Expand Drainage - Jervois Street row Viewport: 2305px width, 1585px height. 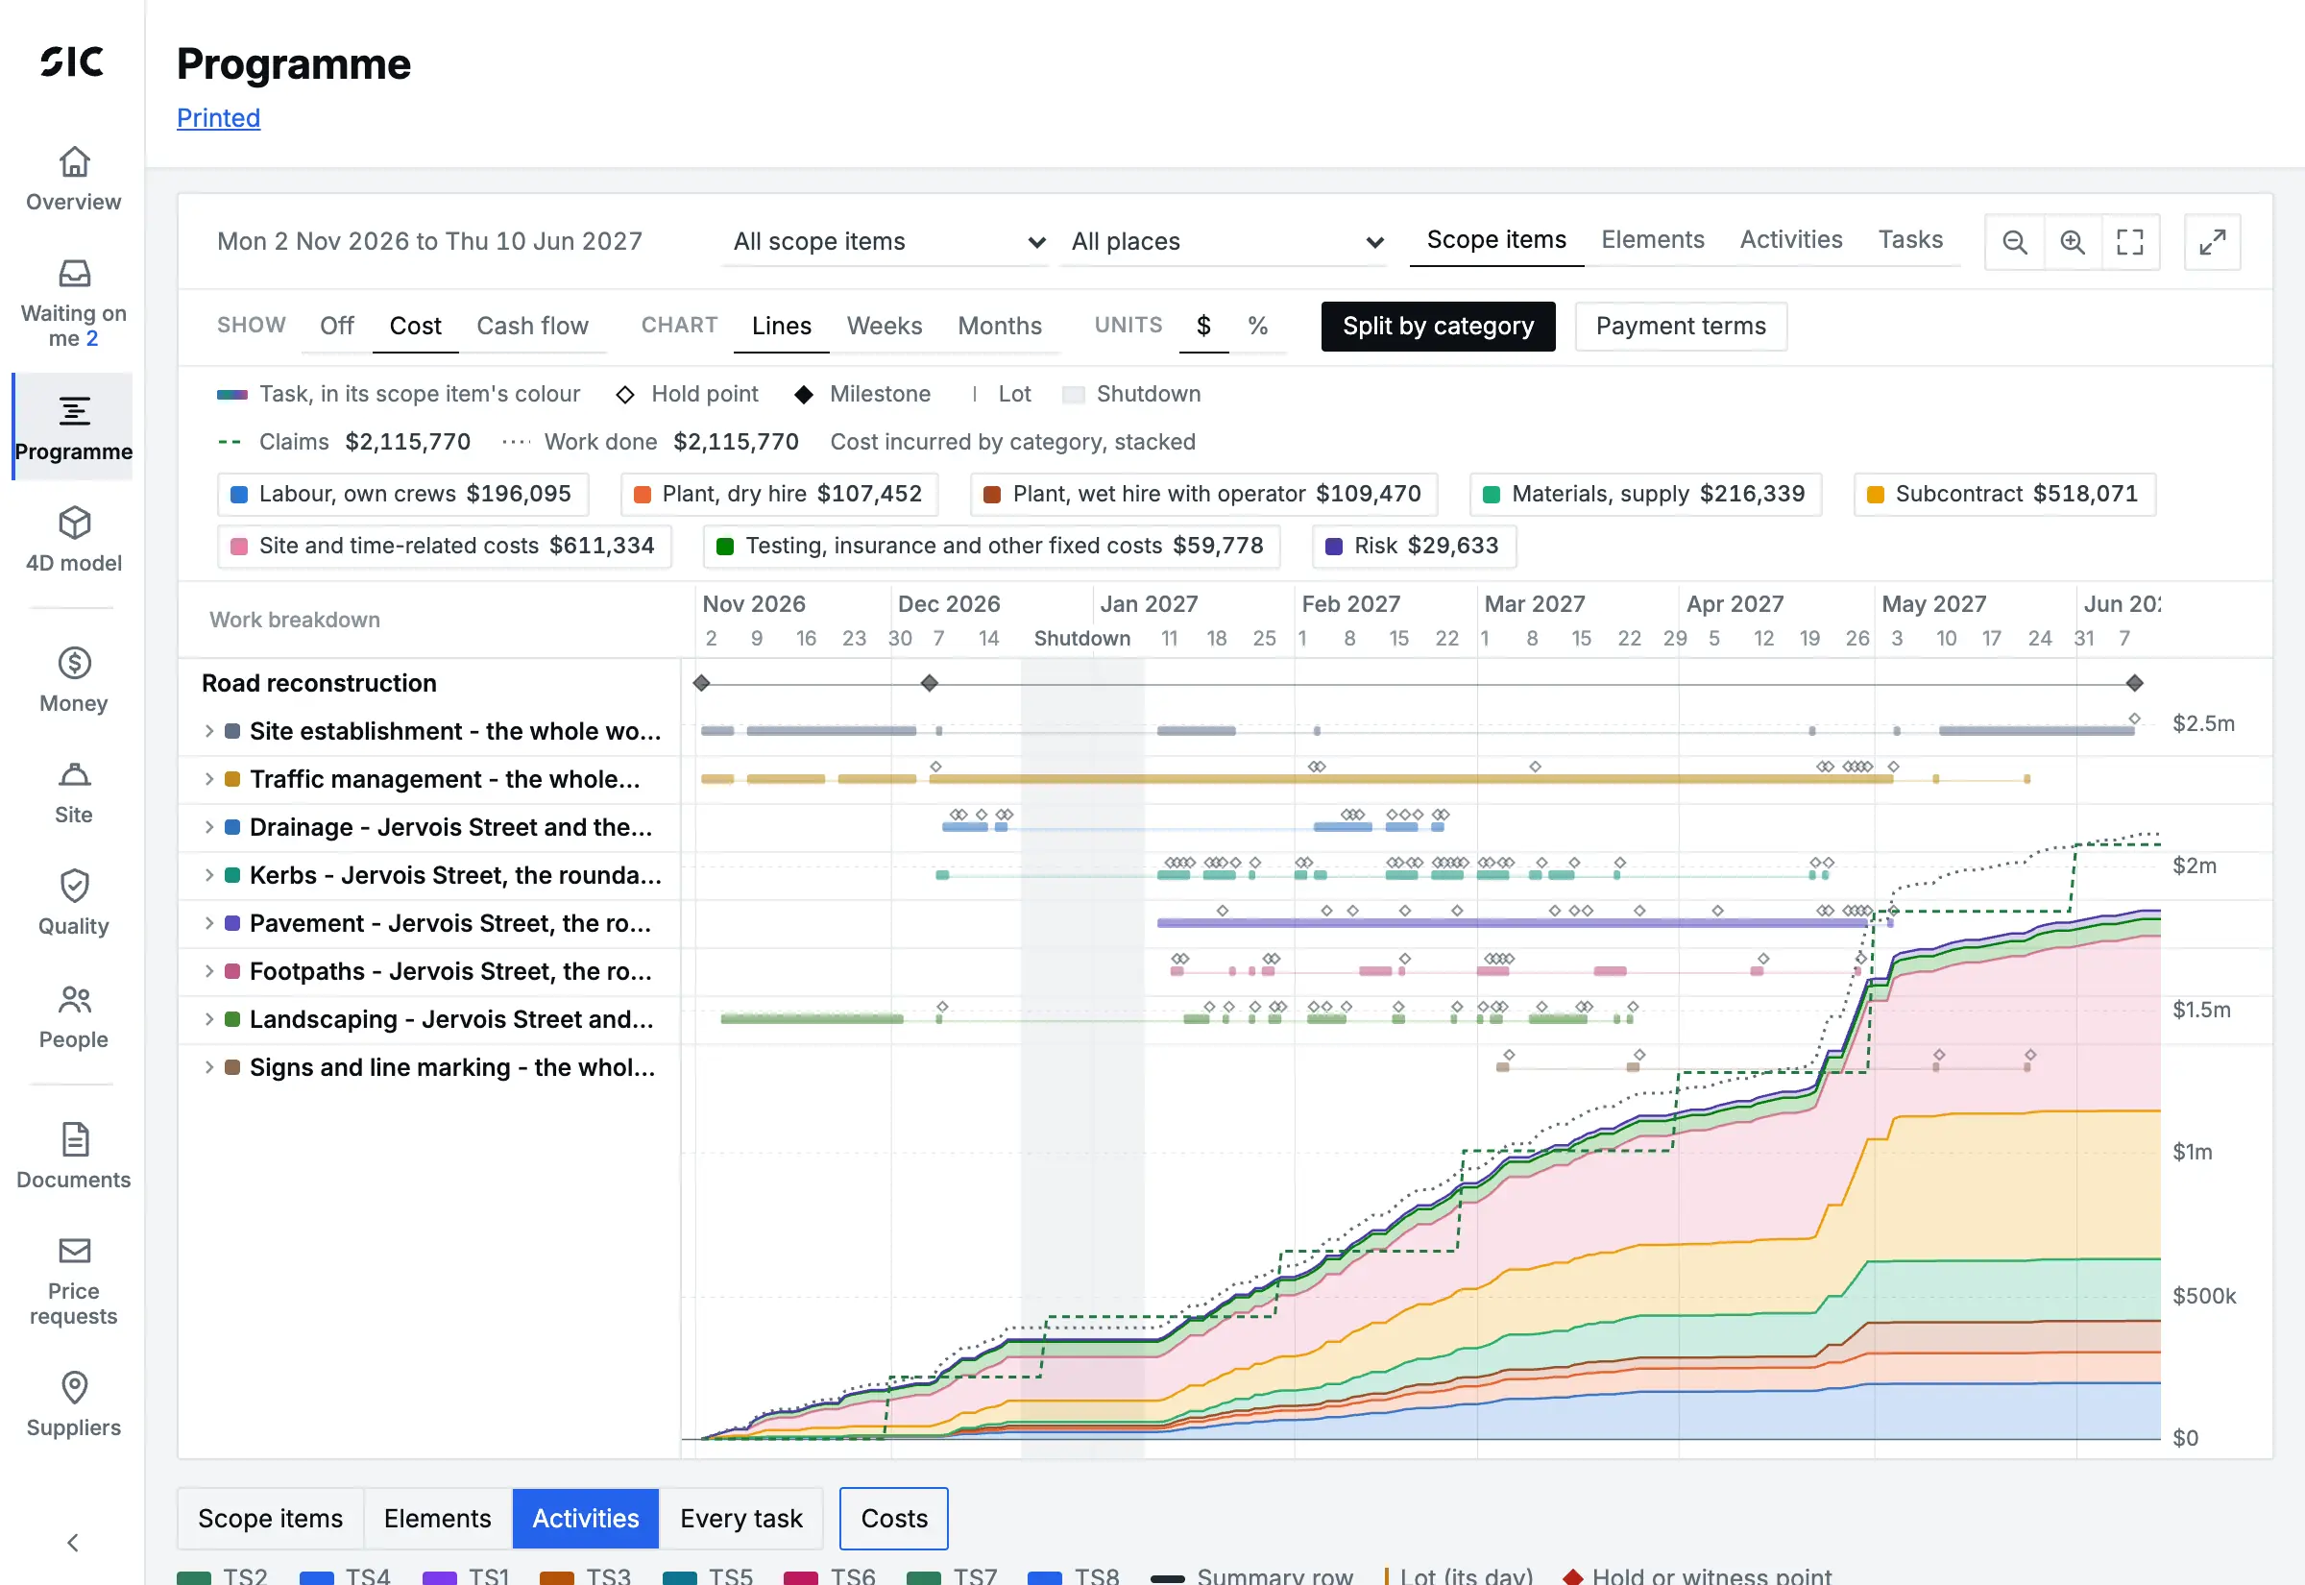(x=209, y=827)
